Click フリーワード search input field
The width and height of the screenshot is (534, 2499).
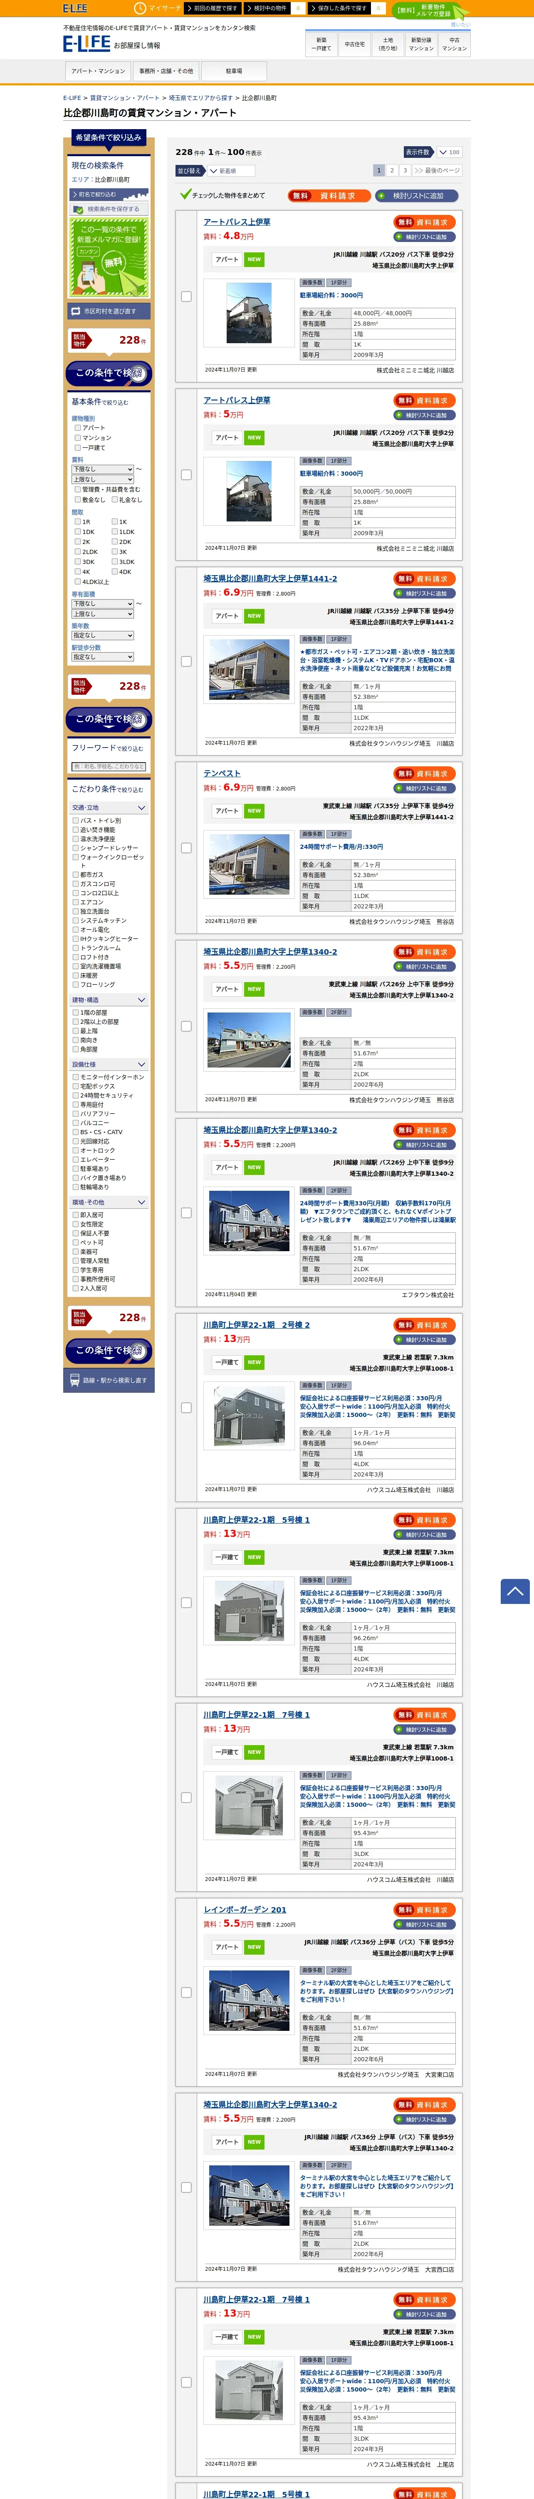(x=109, y=766)
